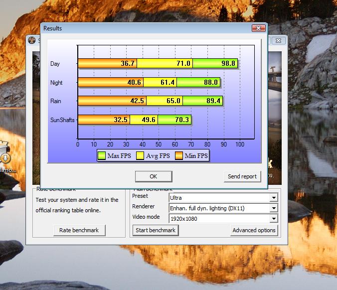This screenshot has width=337, height=290.
Task: Click the orange Min FPS legend swatch
Action: click(x=179, y=155)
